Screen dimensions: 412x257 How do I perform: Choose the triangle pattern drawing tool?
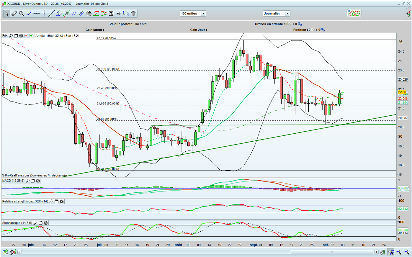tap(104, 13)
